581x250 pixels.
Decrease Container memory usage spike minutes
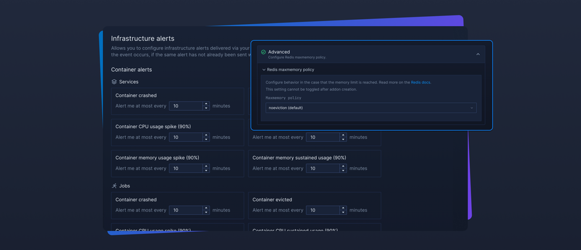tap(206, 171)
